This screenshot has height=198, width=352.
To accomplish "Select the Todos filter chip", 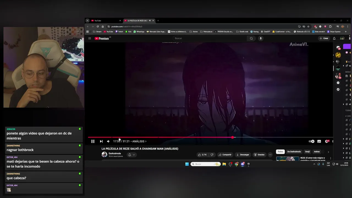I will [x=280, y=152].
